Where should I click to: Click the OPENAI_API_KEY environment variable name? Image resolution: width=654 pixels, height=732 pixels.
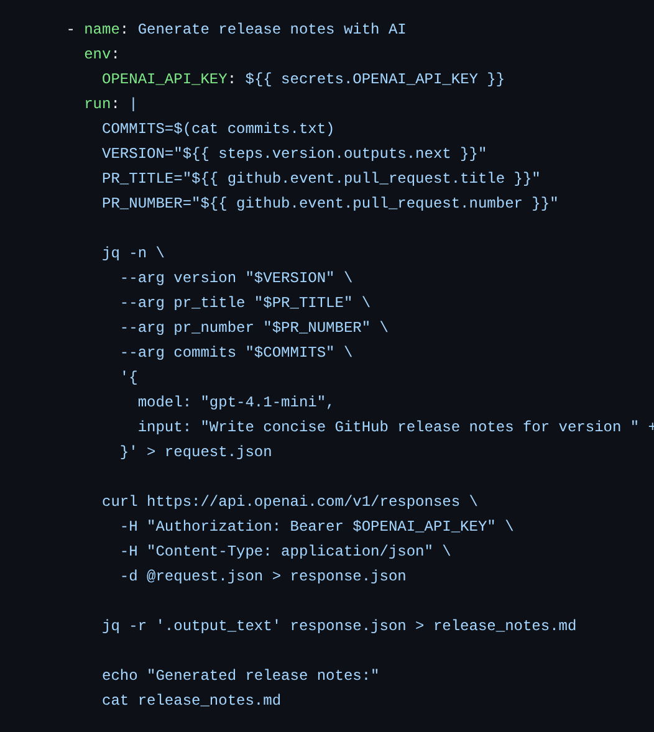coord(165,79)
